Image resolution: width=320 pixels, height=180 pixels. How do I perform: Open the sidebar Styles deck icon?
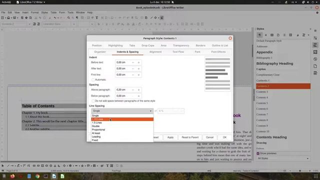pos(315,45)
